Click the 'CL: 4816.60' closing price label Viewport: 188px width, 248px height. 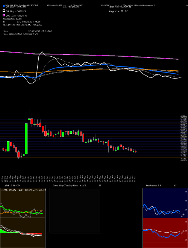pyautogui.click(x=71, y=7)
